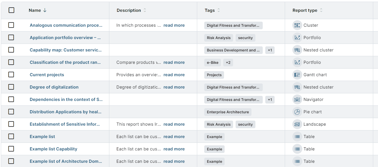Toggle the select-all checkbox in header
This screenshot has width=378, height=167.
11,10
